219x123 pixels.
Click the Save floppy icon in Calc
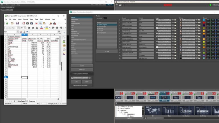pos(17,23)
